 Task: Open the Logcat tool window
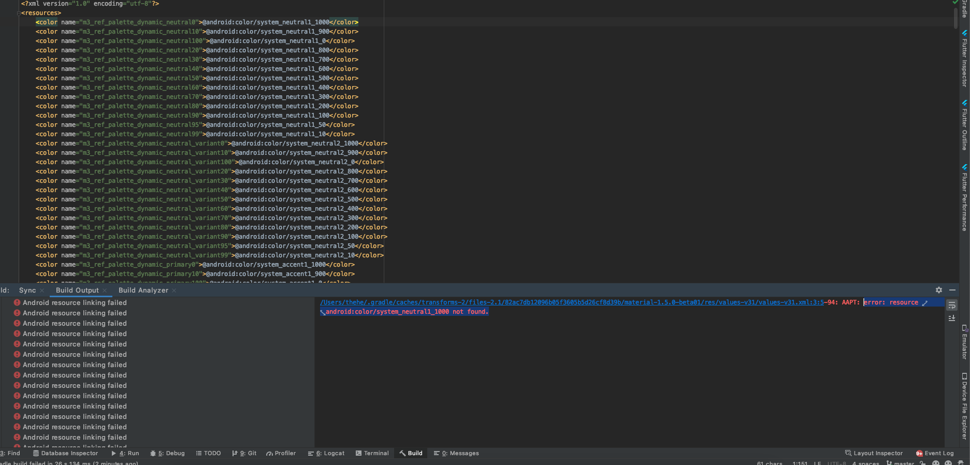point(326,453)
